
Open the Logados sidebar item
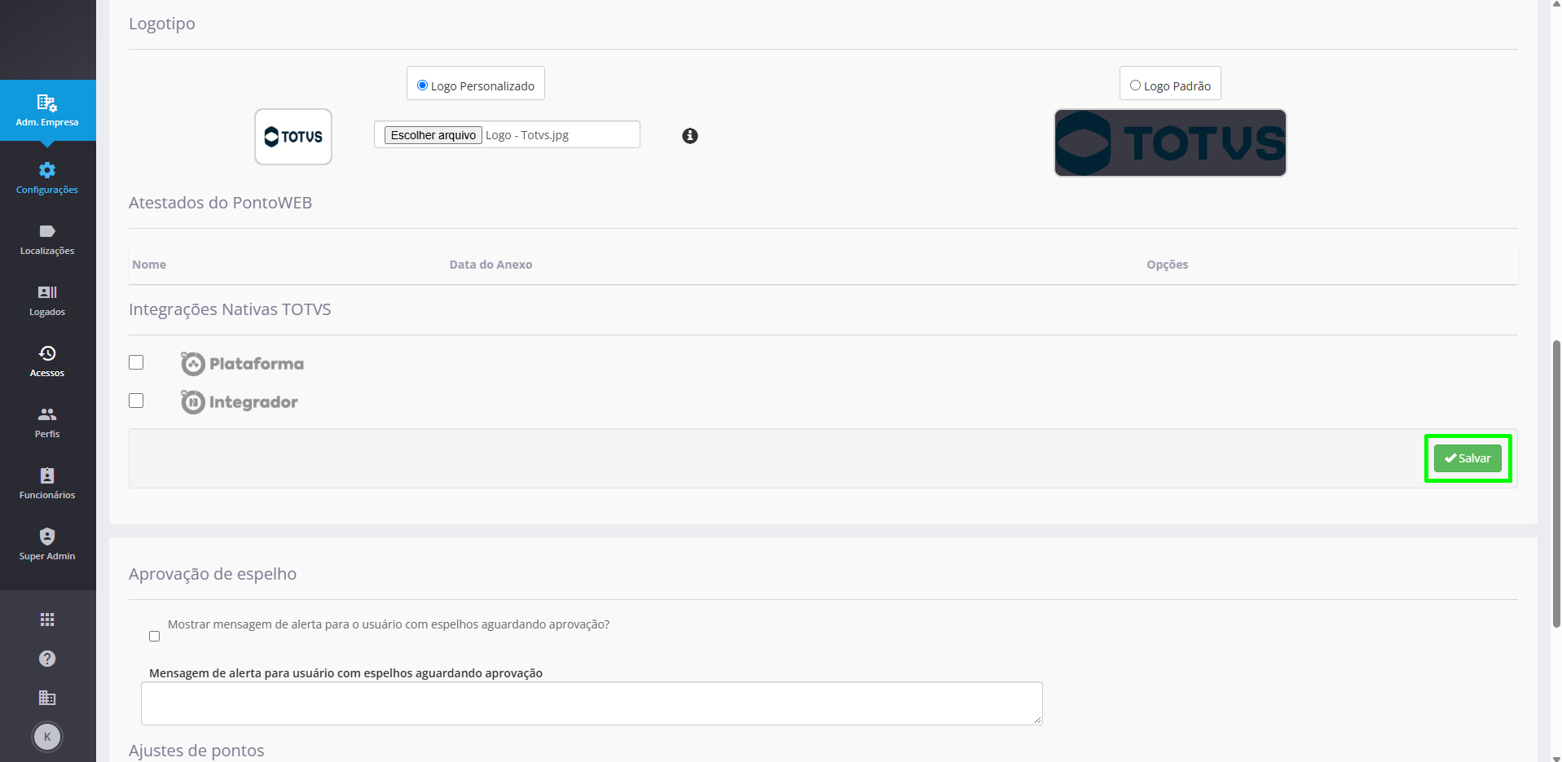tap(47, 300)
